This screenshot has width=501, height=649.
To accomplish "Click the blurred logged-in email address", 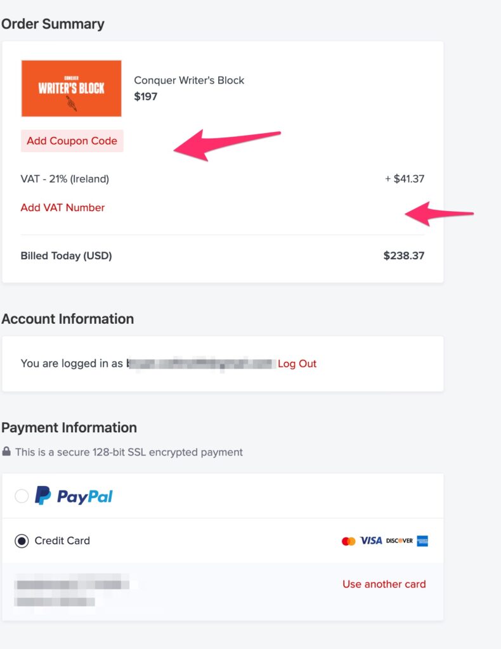I will [201, 364].
